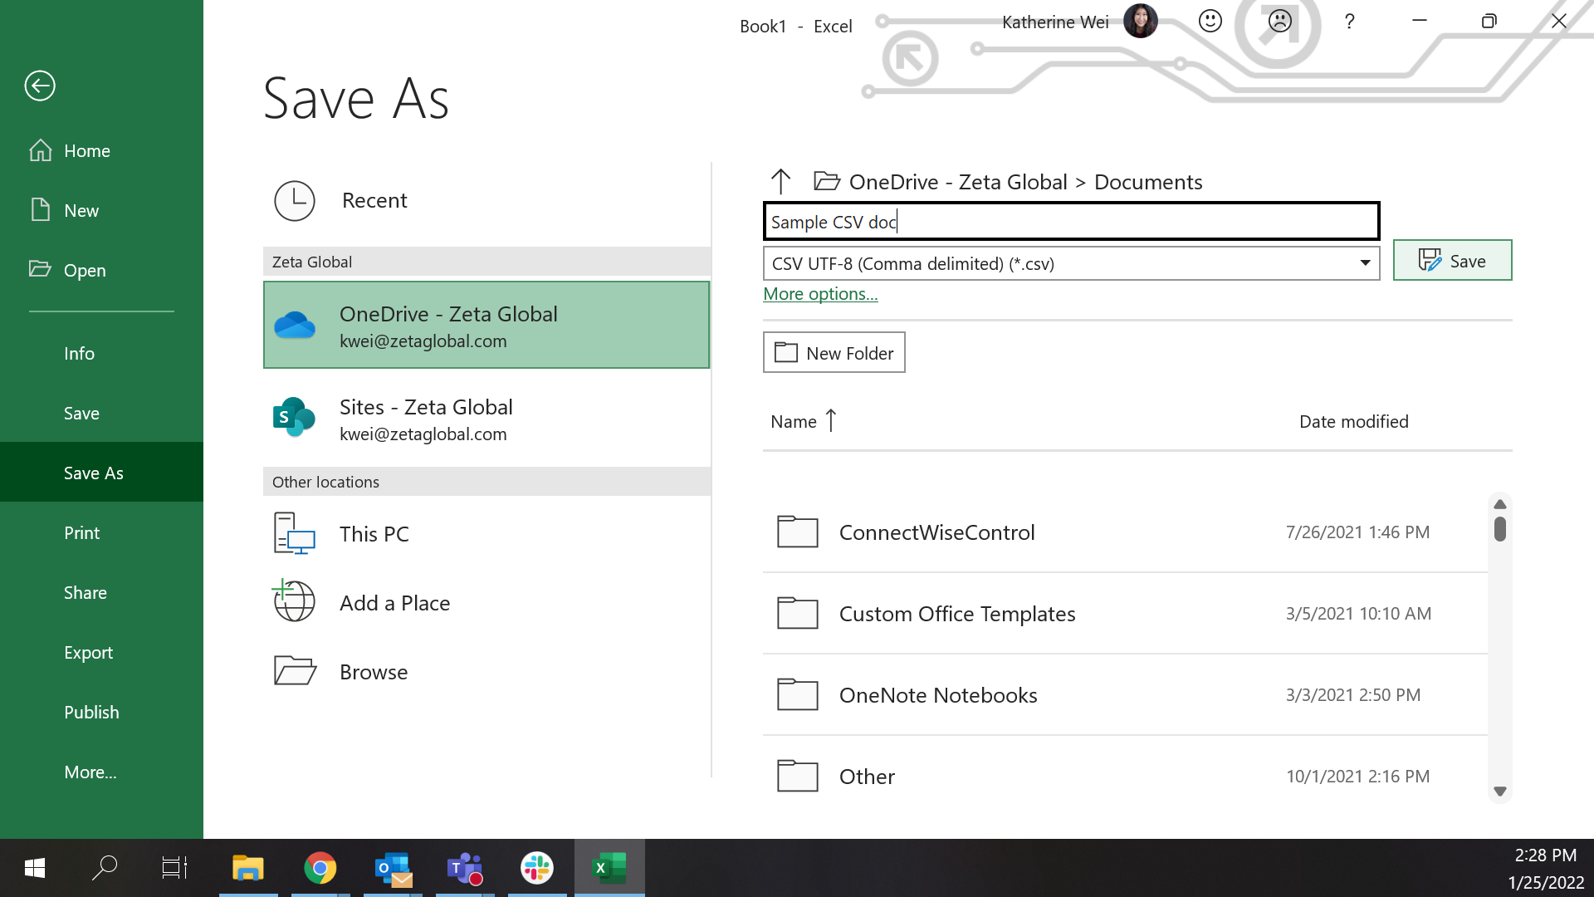Viewport: 1594px width, 897px height.
Task: Open the Print menu item
Action: click(x=82, y=533)
